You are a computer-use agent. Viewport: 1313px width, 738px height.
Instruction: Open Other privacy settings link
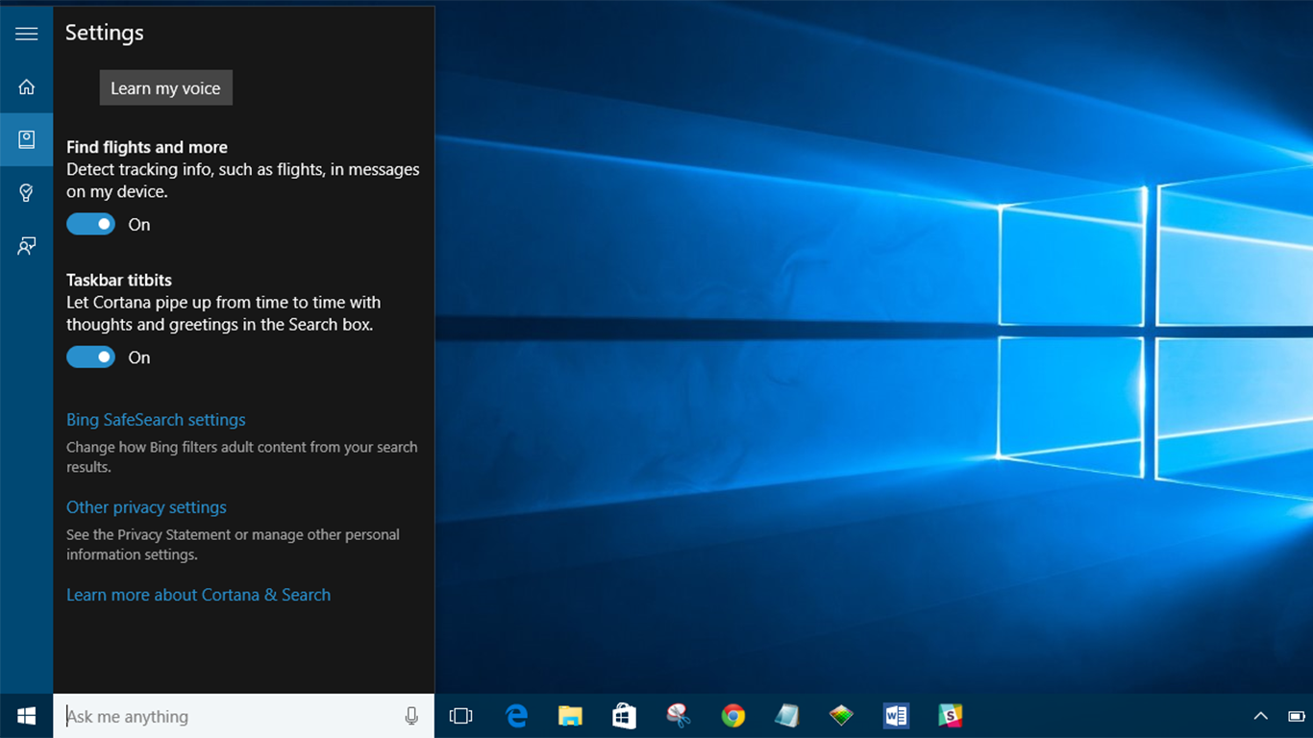pyautogui.click(x=146, y=507)
